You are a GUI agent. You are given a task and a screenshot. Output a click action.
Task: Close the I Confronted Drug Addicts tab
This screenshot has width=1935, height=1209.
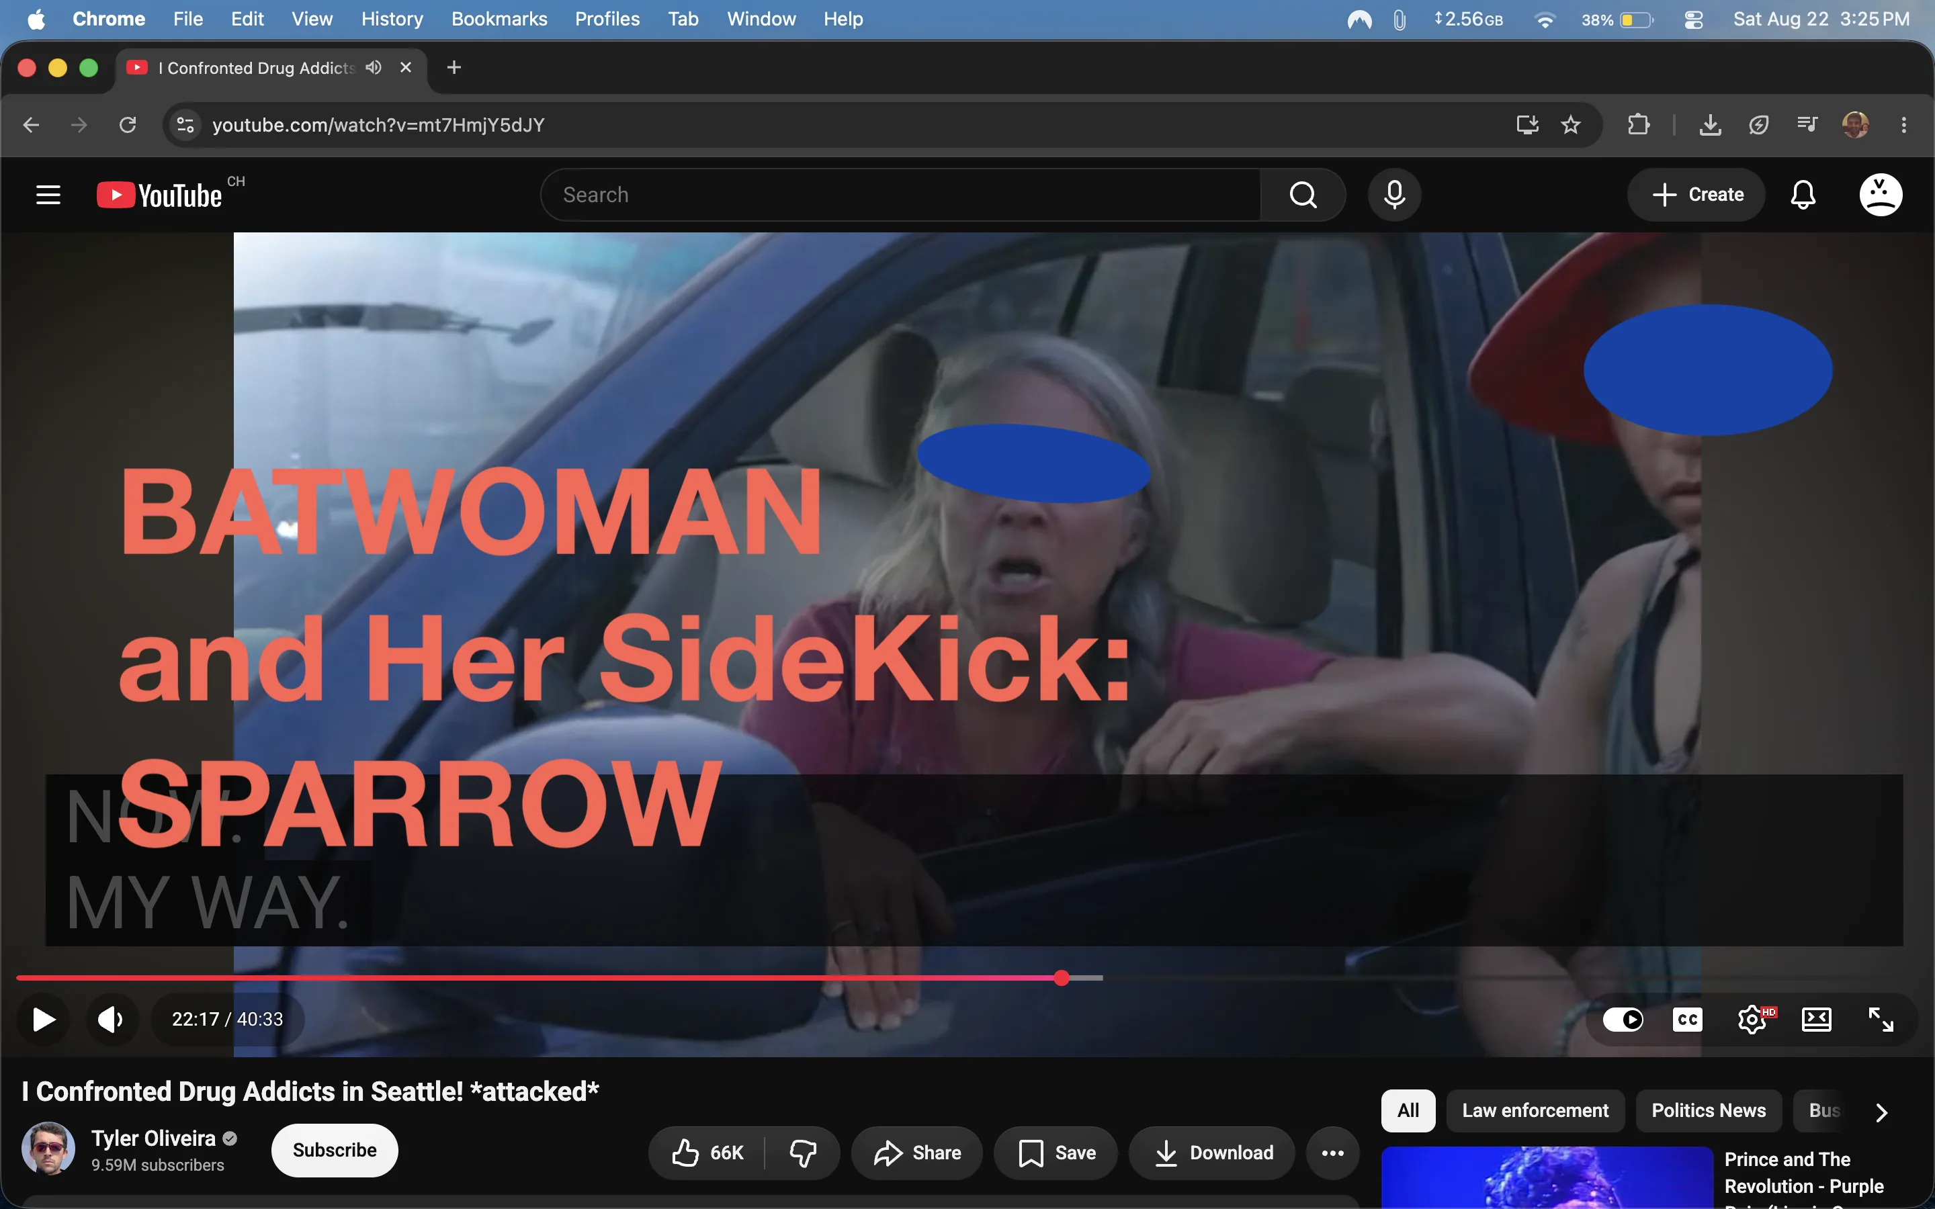405,67
